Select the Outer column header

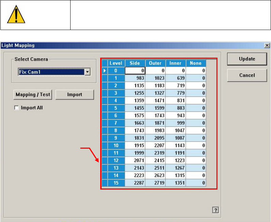(155, 63)
